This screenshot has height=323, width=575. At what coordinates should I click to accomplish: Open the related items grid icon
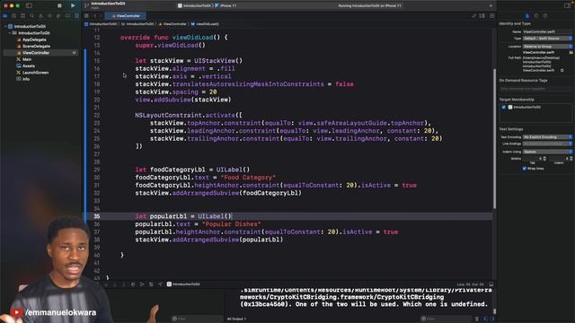tap(86, 16)
